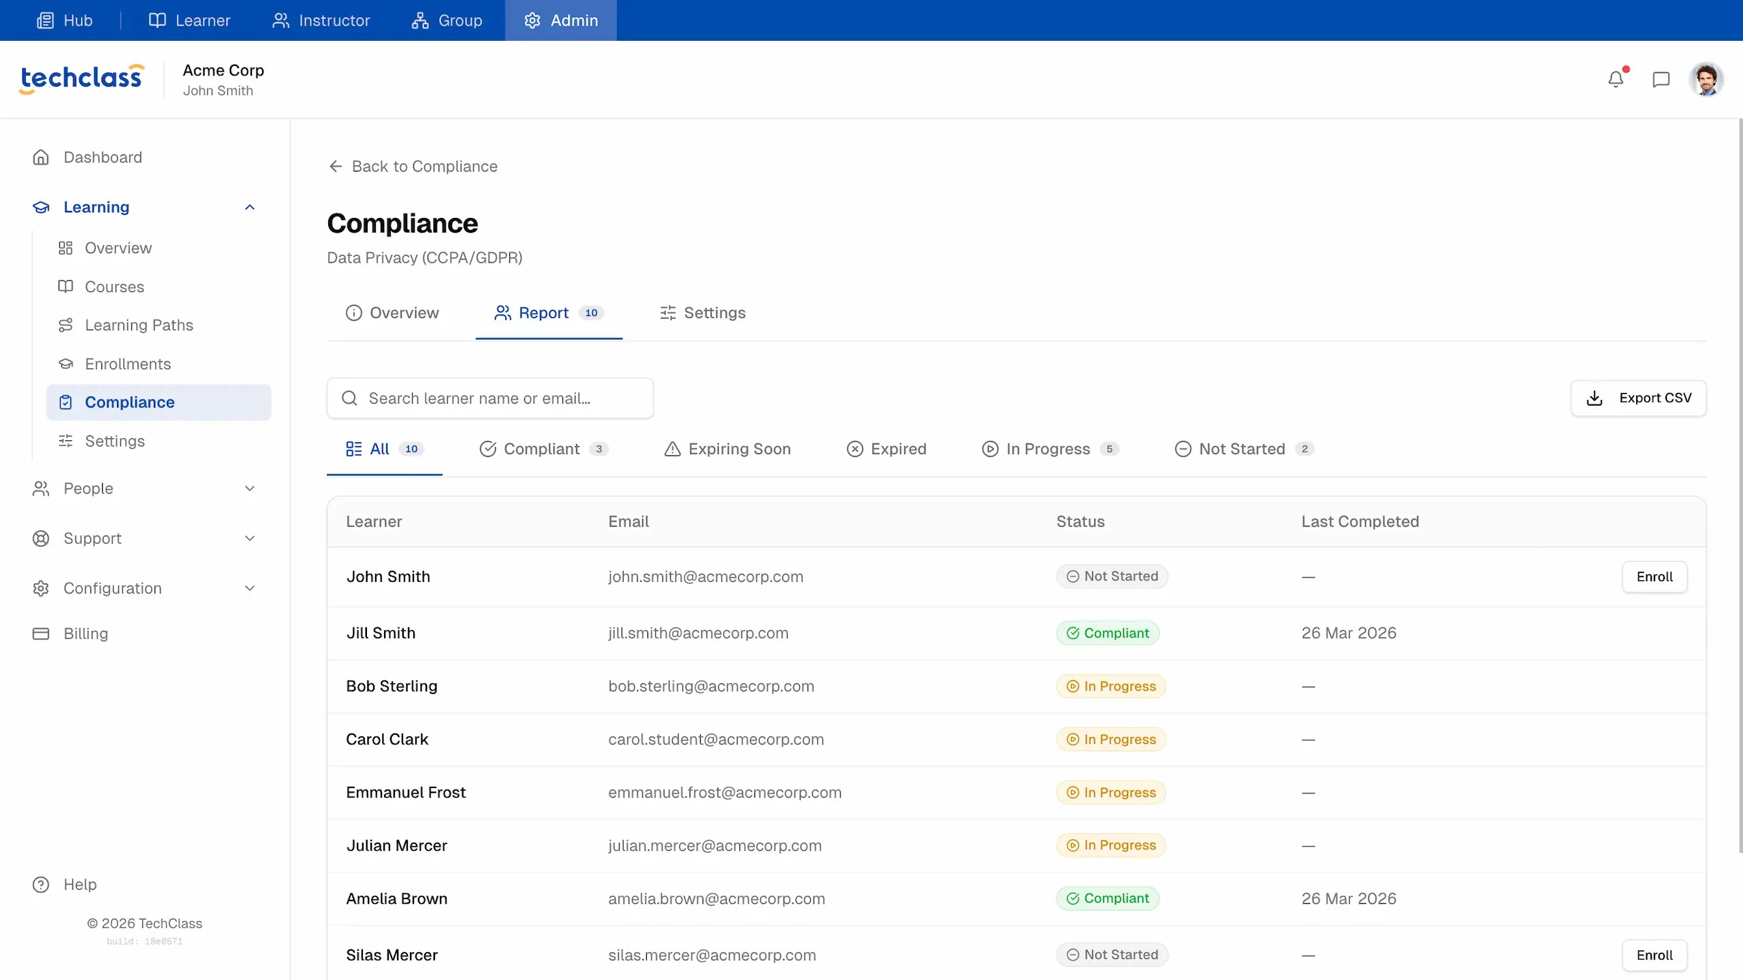Click the profile avatar picture
Screen dimensions: 1743x980
tap(1706, 78)
